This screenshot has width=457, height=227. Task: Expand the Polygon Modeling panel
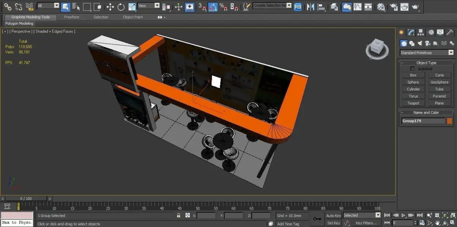(x=19, y=24)
